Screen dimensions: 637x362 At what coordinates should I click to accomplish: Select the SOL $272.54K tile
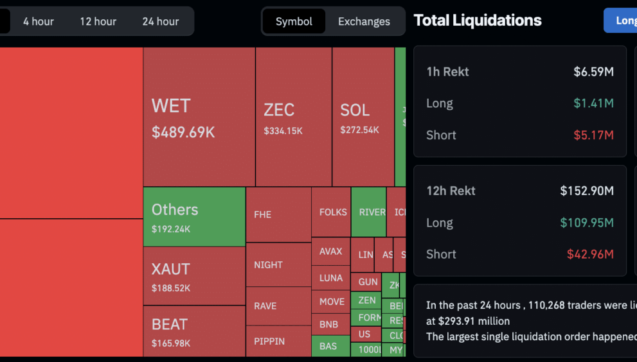[x=363, y=117]
